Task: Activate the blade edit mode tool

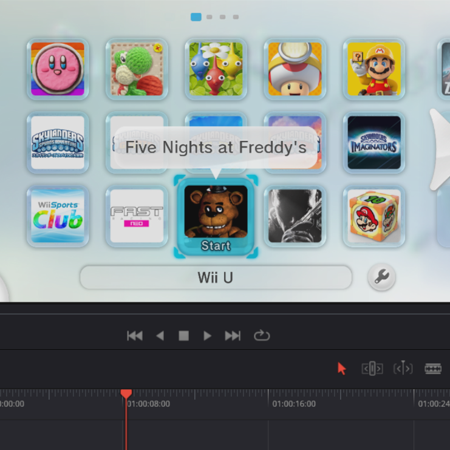Action: pyautogui.click(x=433, y=369)
